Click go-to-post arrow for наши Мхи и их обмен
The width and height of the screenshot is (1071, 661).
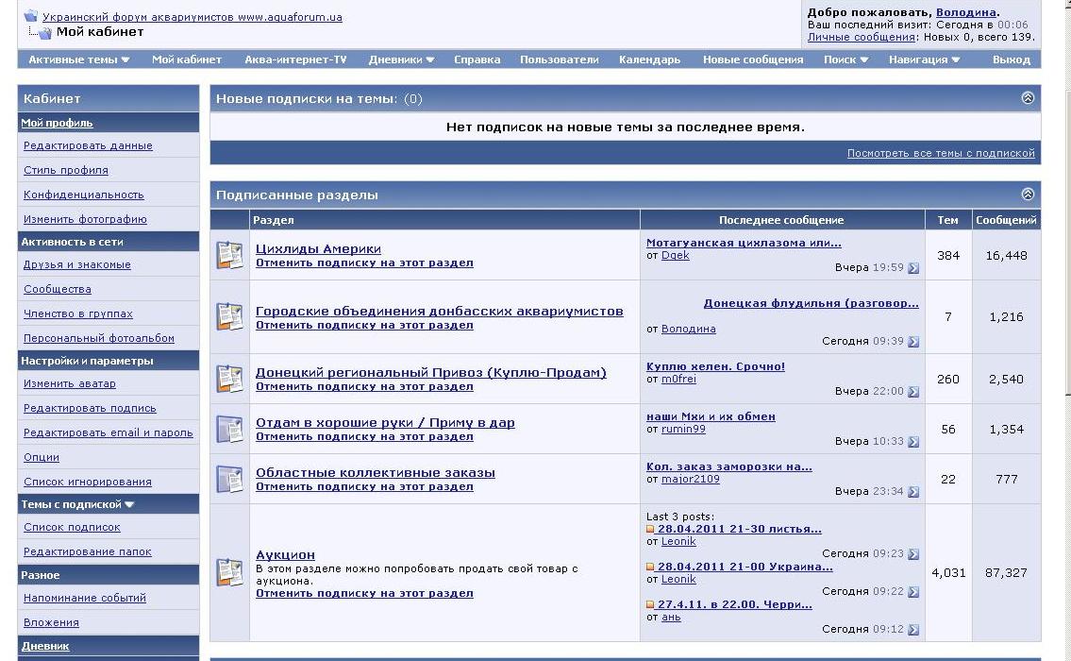912,442
